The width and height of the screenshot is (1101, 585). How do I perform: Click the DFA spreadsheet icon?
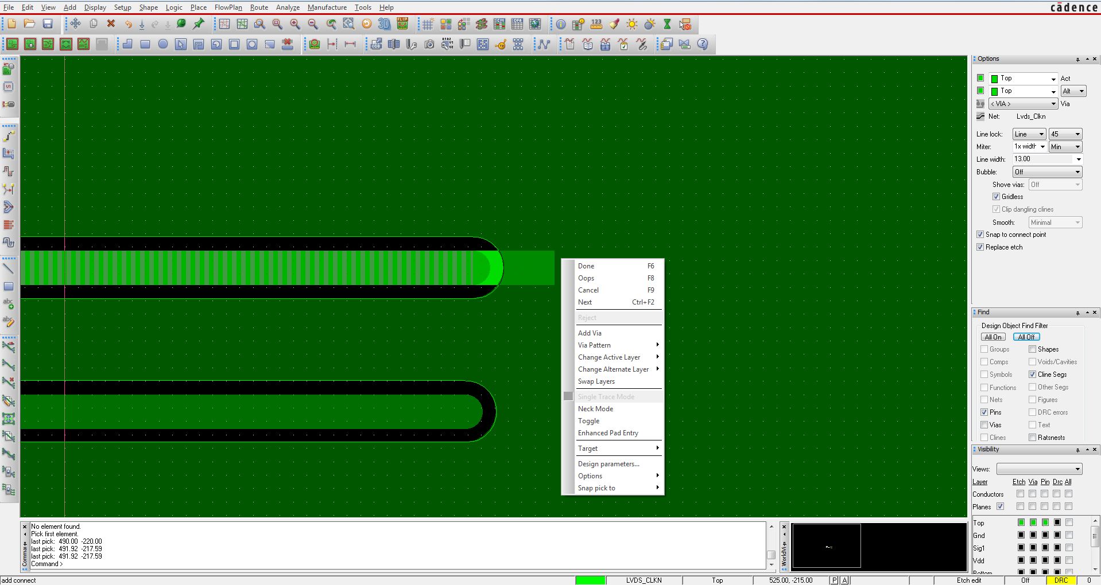pyautogui.click(x=517, y=24)
